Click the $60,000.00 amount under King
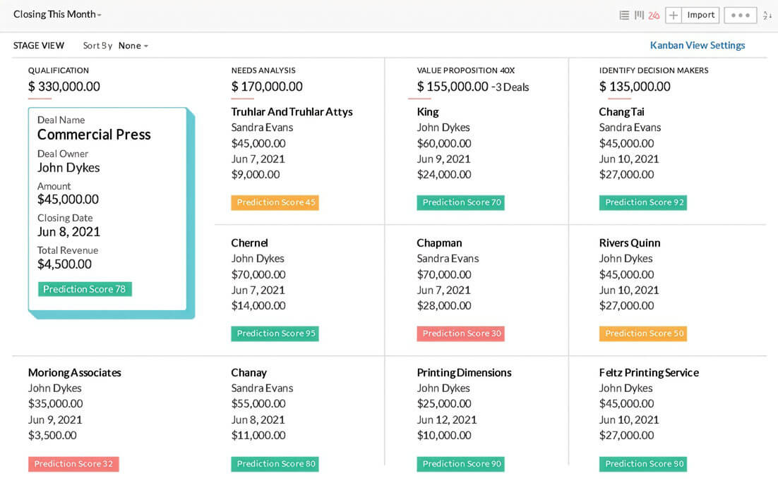The height and width of the screenshot is (485, 778). (x=444, y=144)
